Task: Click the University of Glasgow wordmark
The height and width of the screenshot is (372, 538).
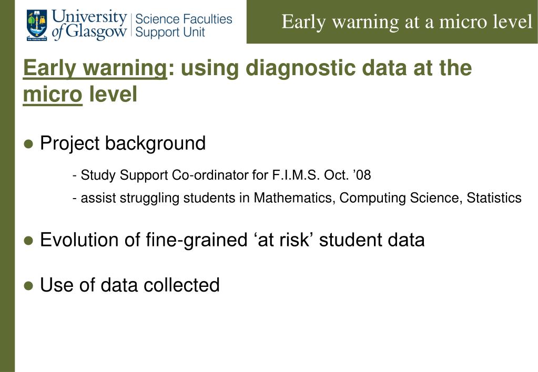Action: click(x=89, y=24)
